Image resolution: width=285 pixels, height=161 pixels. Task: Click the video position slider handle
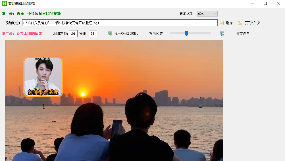(x=186, y=33)
